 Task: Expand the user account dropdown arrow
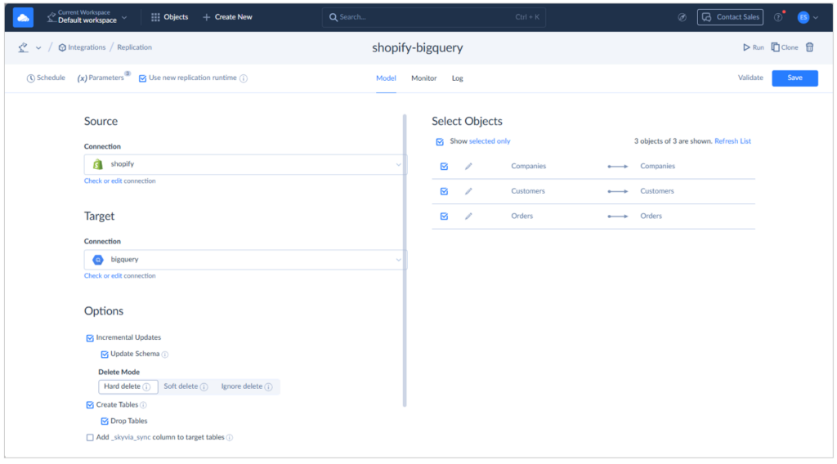point(816,18)
